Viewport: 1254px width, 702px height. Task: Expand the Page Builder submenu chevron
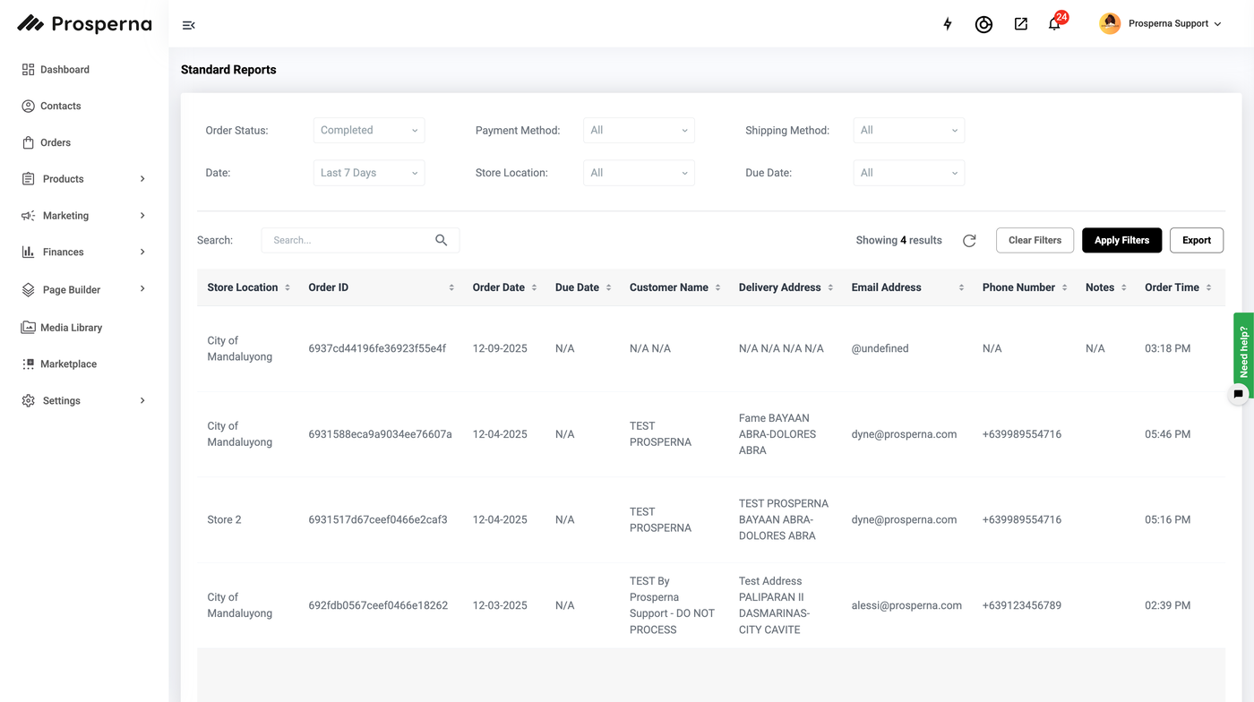[x=142, y=289]
